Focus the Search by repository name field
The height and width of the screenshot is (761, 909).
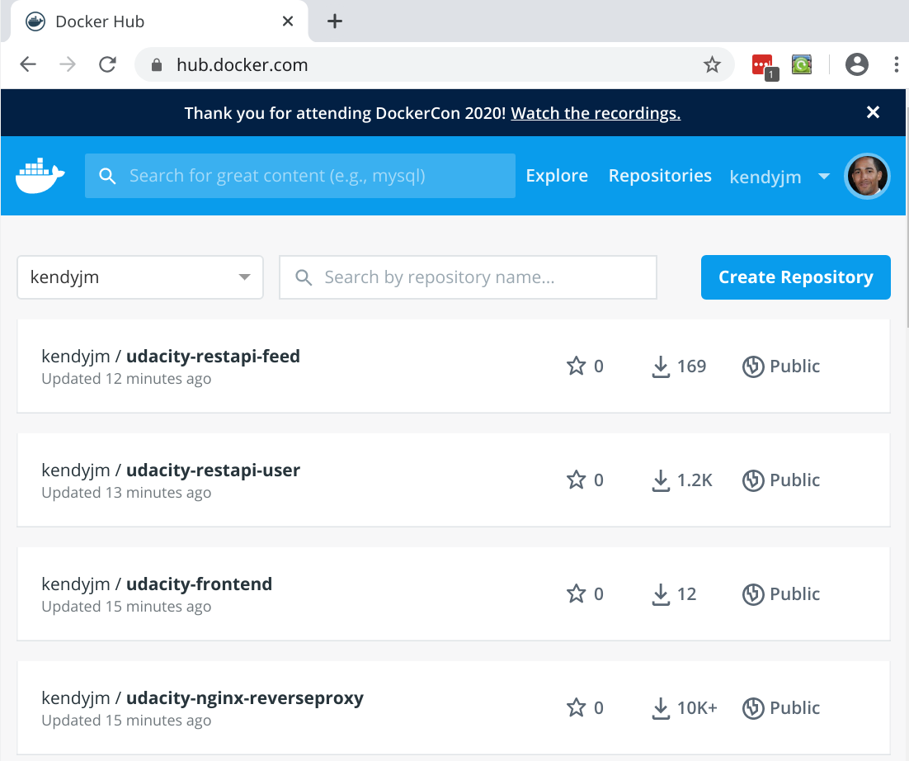tap(468, 277)
